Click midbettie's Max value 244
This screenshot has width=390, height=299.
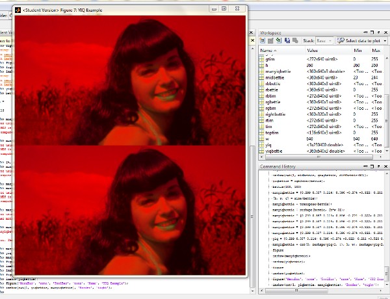click(x=374, y=77)
